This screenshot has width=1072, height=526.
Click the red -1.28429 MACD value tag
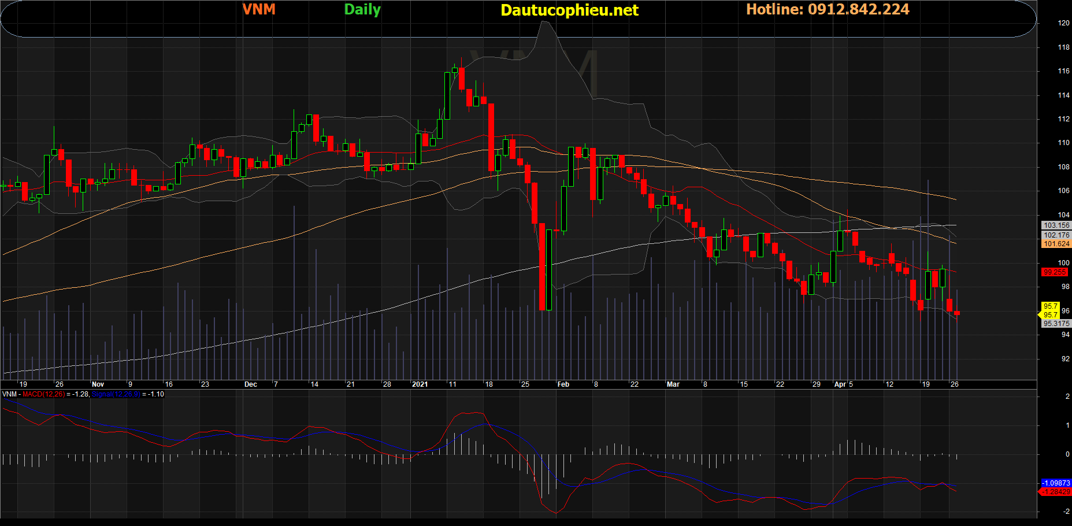[1056, 492]
